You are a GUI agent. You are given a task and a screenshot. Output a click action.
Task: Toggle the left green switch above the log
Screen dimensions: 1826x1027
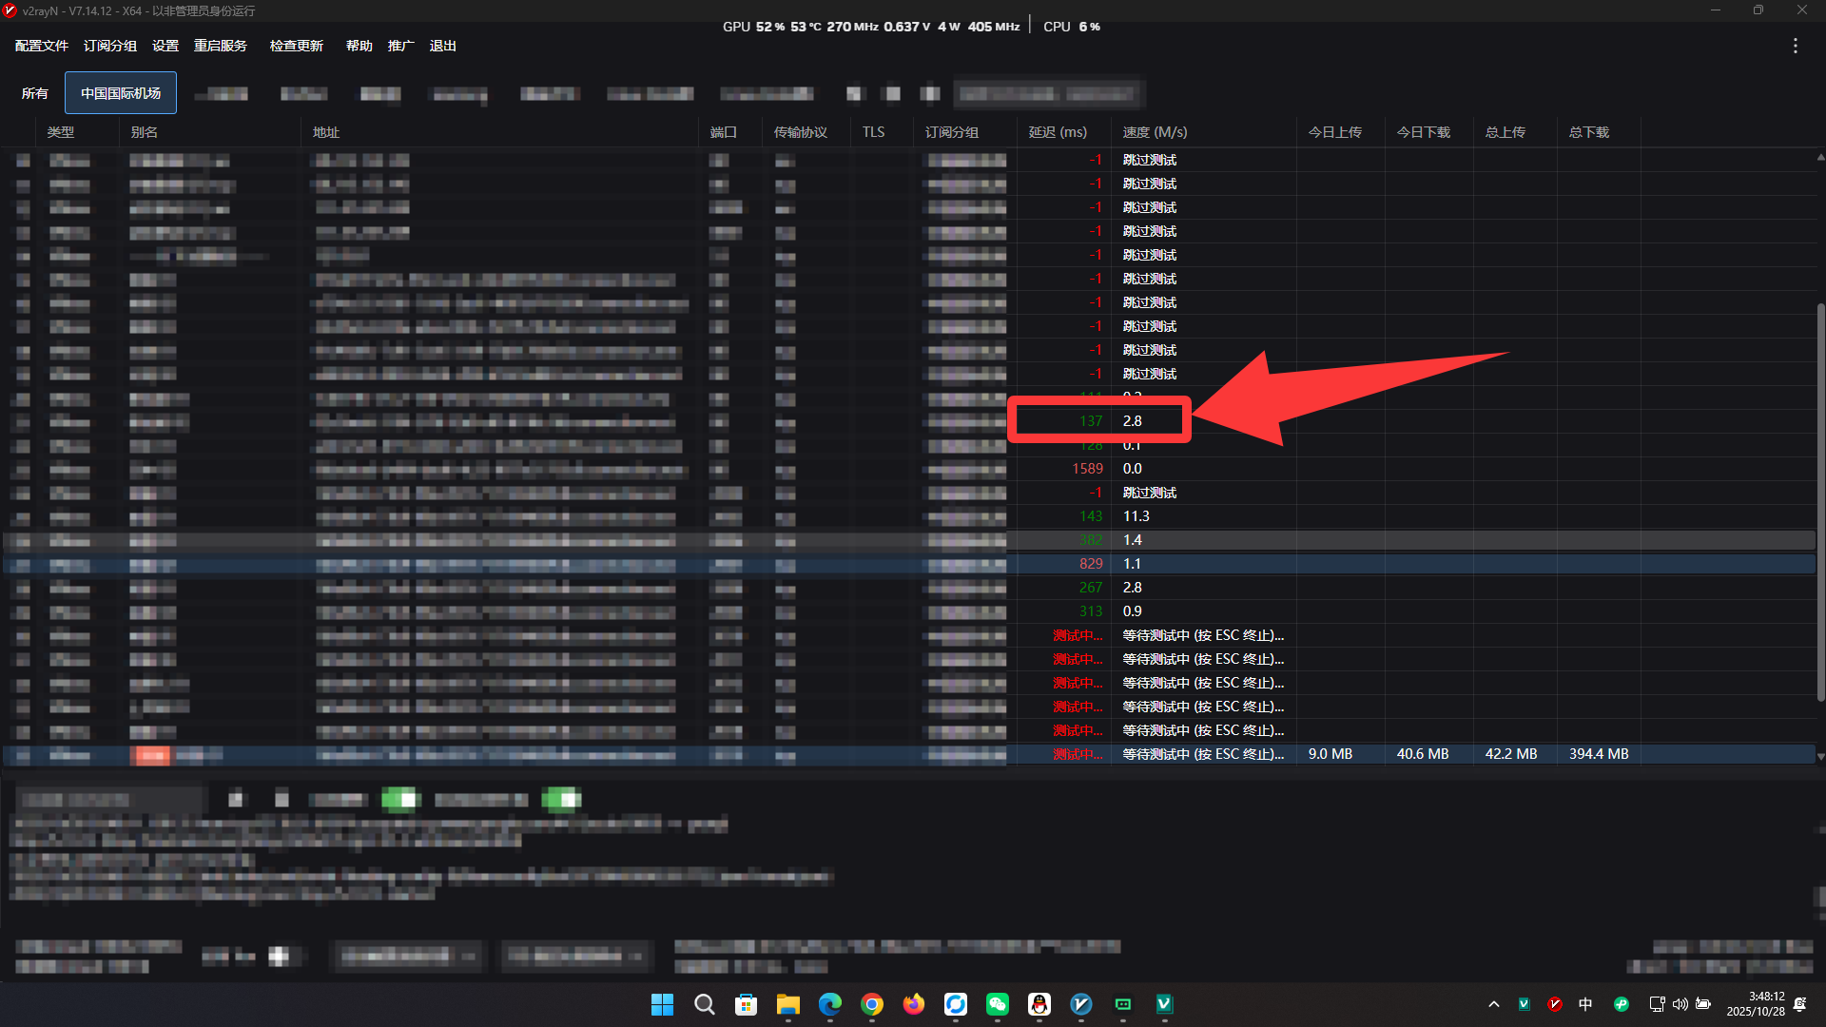pos(400,800)
